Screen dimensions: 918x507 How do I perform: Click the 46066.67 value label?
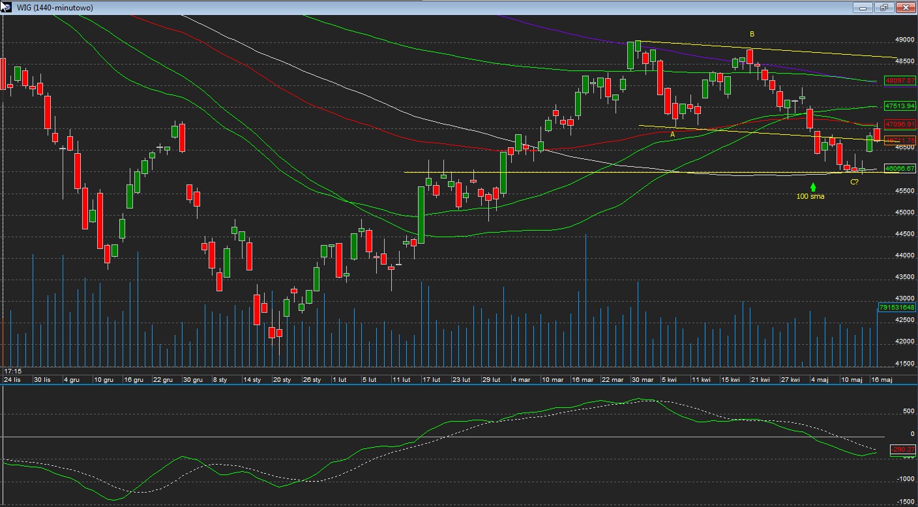point(900,168)
